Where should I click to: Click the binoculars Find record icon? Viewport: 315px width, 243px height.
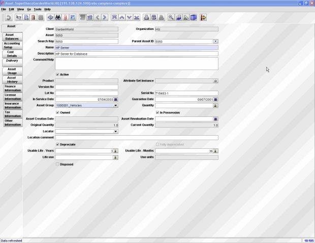point(58,17)
